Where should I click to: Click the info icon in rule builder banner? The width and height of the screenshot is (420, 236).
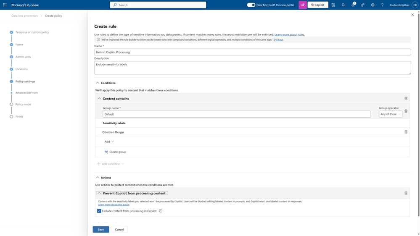click(x=98, y=39)
